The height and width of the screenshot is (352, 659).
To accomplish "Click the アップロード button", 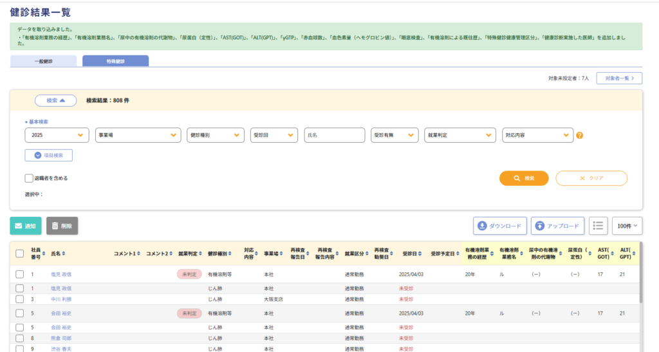I will coord(557,226).
